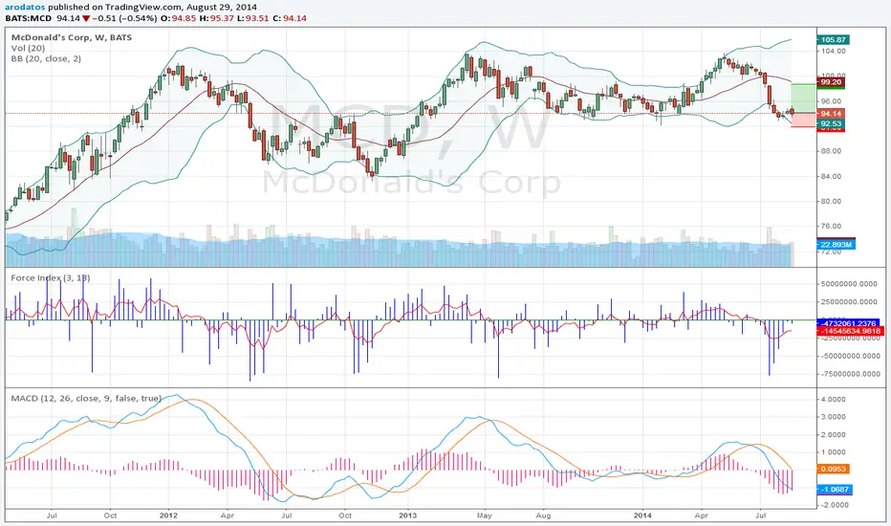Screen dimensions: 891x526
Task: Click the 2012 time axis label
Action: click(169, 515)
